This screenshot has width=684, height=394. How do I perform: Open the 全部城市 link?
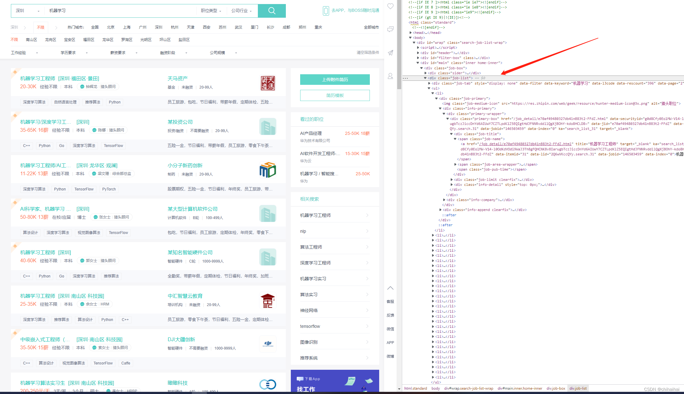tap(371, 27)
